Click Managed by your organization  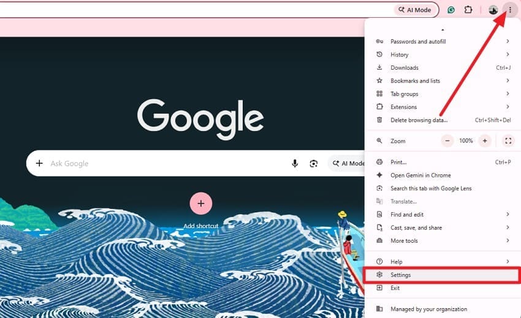(443, 309)
